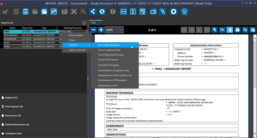Click the refresh arrows toolbar icon
The height and width of the screenshot is (138, 257).
[x=102, y=11]
